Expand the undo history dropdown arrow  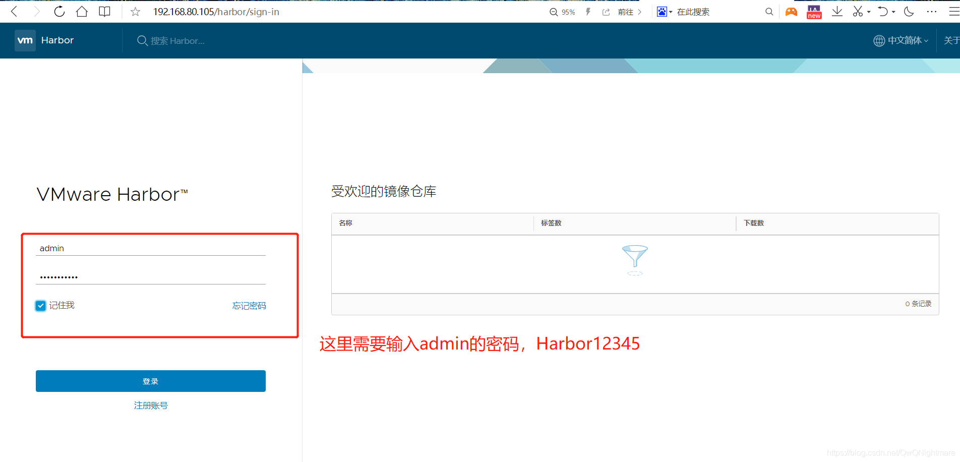pyautogui.click(x=893, y=12)
